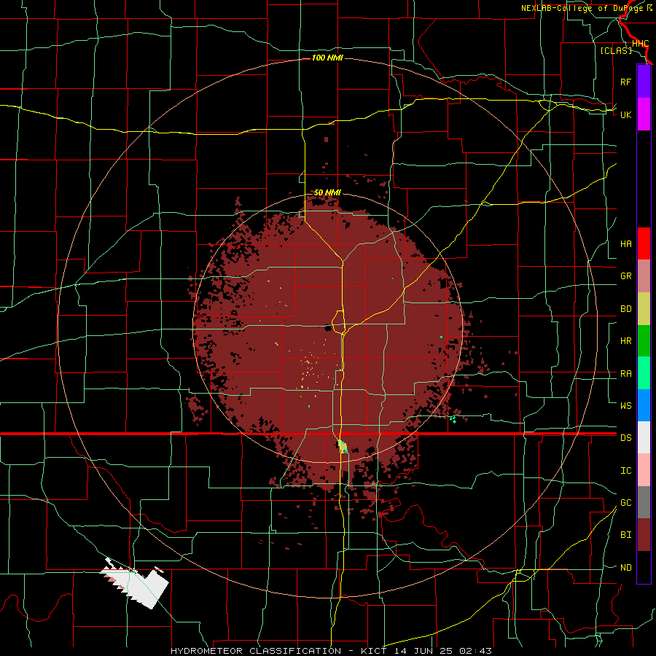Click the 02:43 time stamp
The height and width of the screenshot is (656, 656).
475,651
